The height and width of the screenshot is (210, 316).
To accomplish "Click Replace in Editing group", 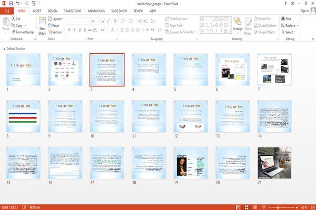I will [x=288, y=26].
